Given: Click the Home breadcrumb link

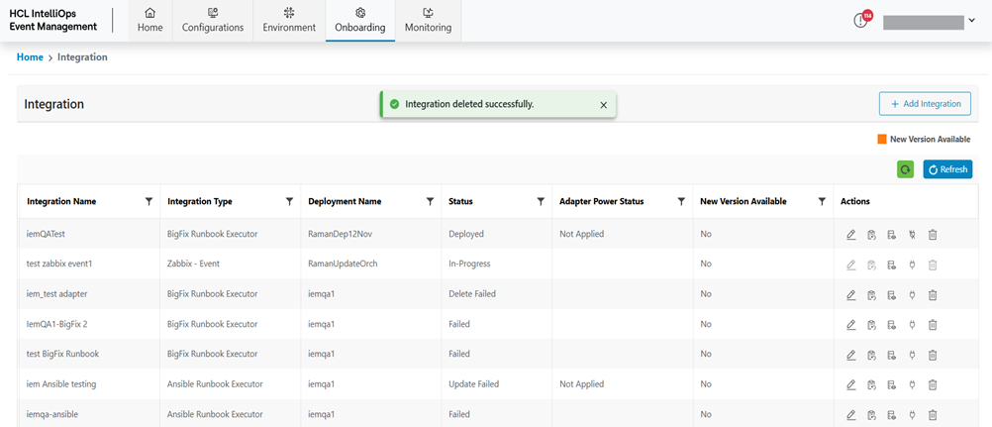Looking at the screenshot, I should [x=30, y=57].
